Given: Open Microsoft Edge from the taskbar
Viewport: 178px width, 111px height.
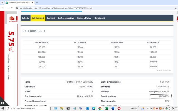Looking at the screenshot, I should coord(93,108).
